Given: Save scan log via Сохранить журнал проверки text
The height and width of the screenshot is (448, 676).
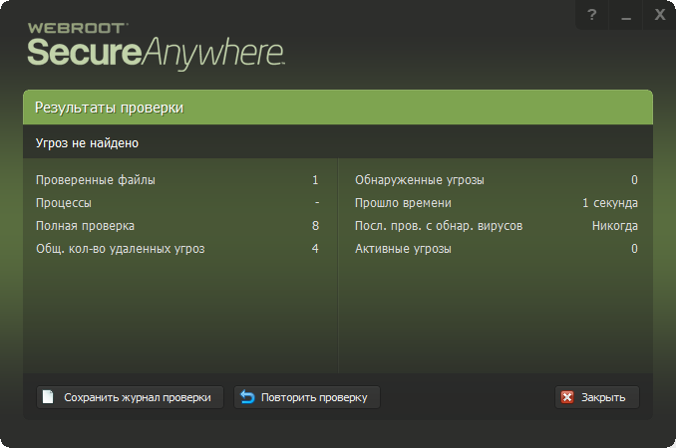Looking at the screenshot, I should [x=138, y=397].
